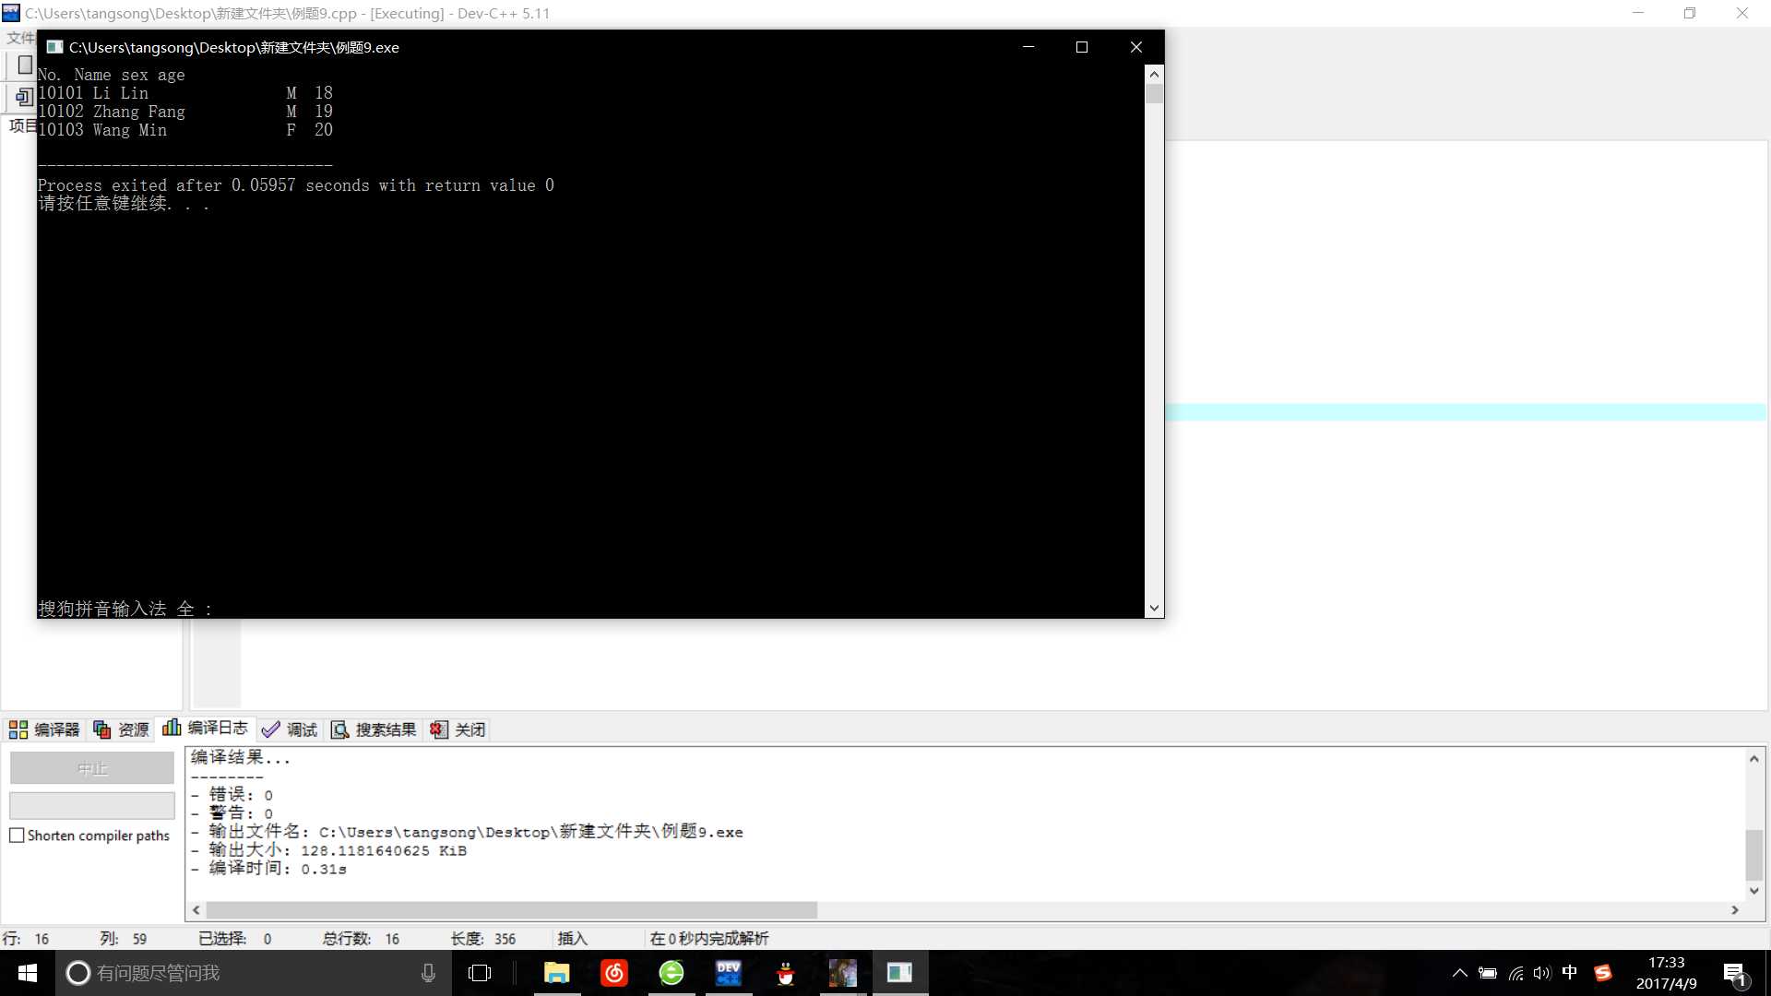Image resolution: width=1771 pixels, height=996 pixels.
Task: Open Task View from taskbar
Action: point(480,973)
